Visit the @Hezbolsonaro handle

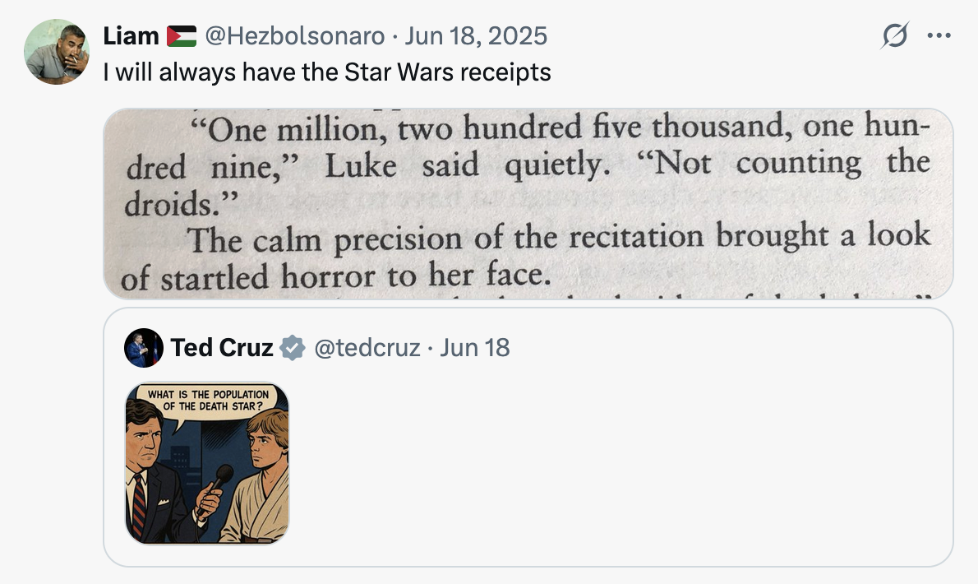click(x=294, y=36)
